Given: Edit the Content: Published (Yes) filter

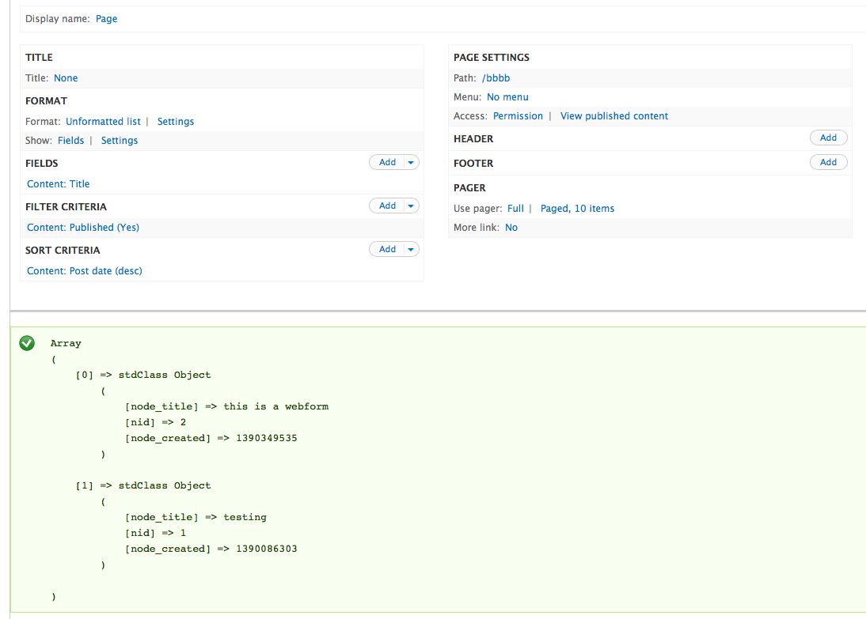Looking at the screenshot, I should click(83, 228).
